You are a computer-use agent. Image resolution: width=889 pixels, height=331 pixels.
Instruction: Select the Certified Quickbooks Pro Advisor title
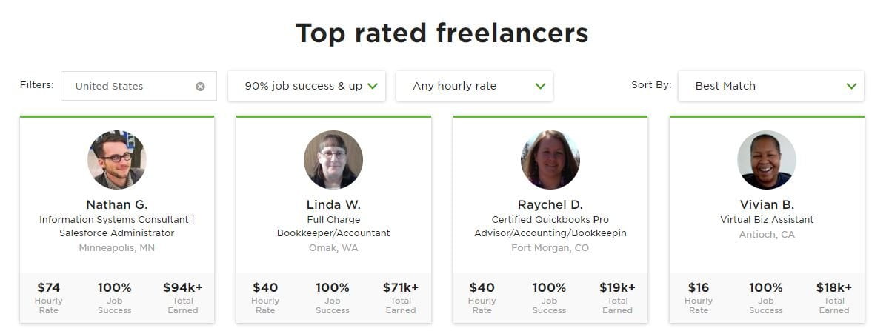[x=550, y=227]
